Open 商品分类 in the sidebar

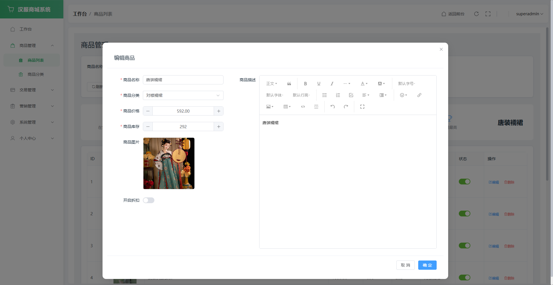coord(36,74)
